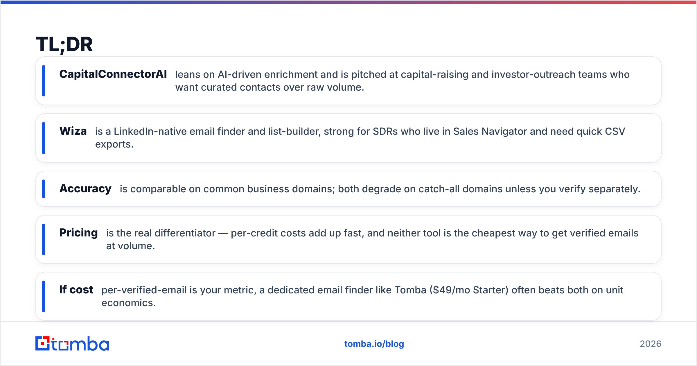Screen dimensions: 697x366
Task: Click the Wiza LinkedIn-native description text
Action: point(360,138)
